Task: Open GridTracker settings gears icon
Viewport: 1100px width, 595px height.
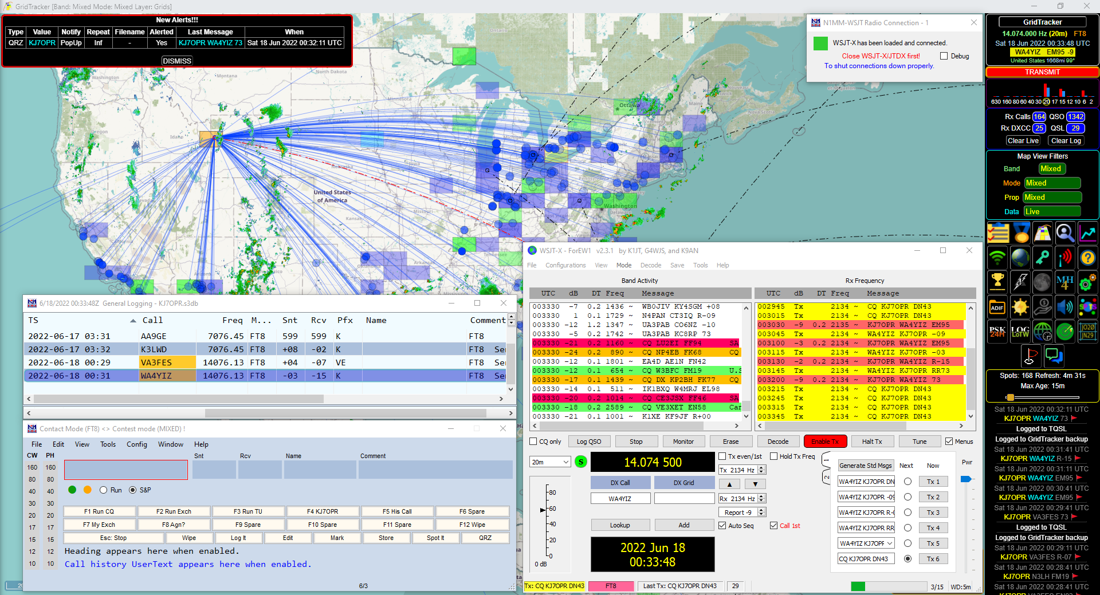Action: pos(1088,282)
